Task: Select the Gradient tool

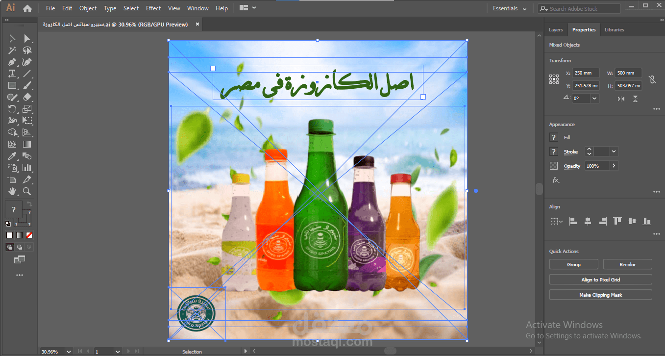Action: [27, 144]
